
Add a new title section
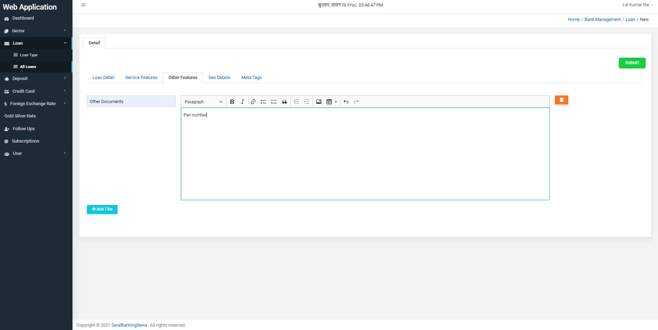[102, 209]
